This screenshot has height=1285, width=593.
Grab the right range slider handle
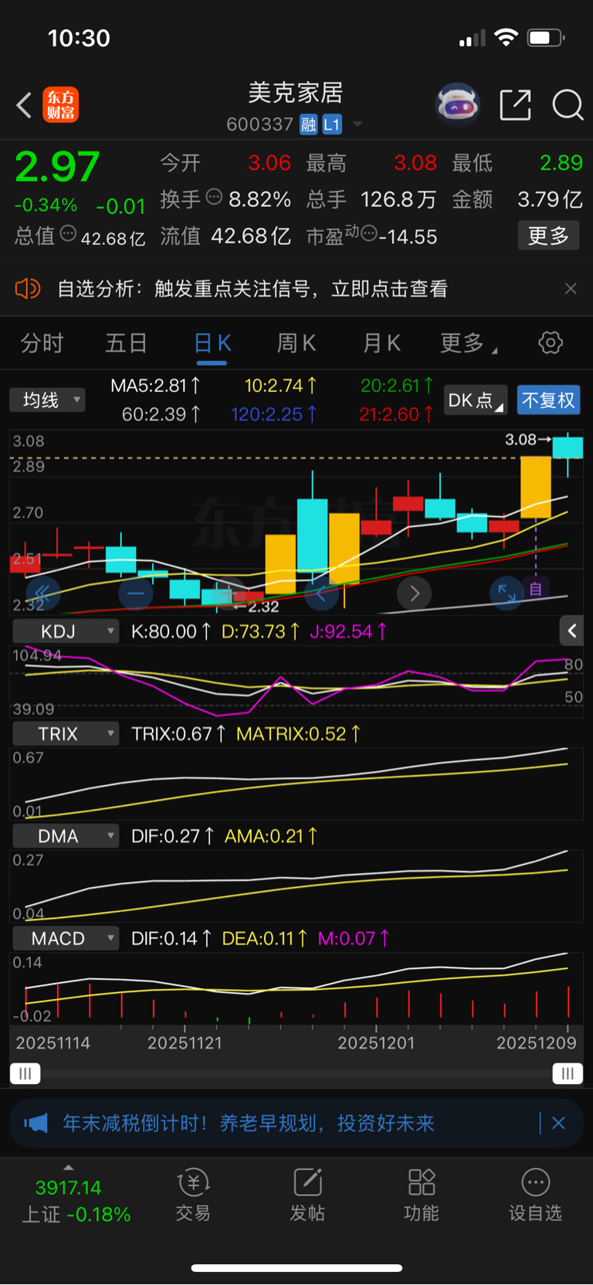pyautogui.click(x=568, y=1073)
